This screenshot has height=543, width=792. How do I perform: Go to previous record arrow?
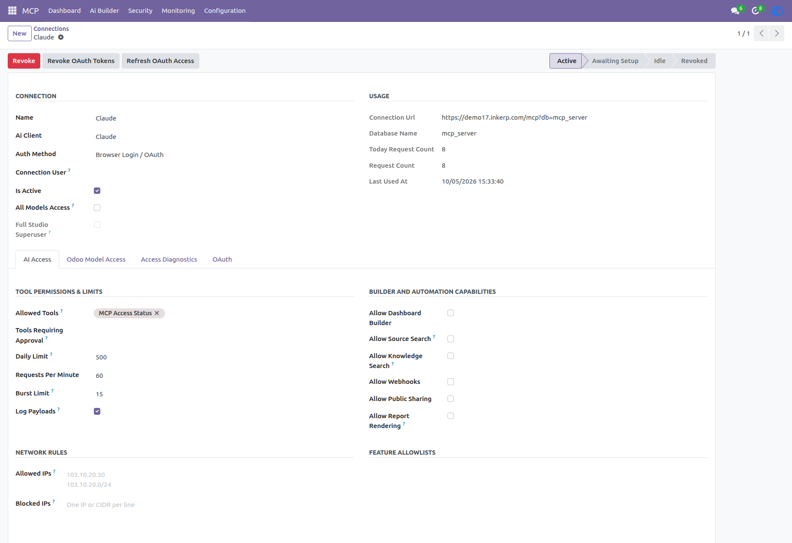(762, 33)
